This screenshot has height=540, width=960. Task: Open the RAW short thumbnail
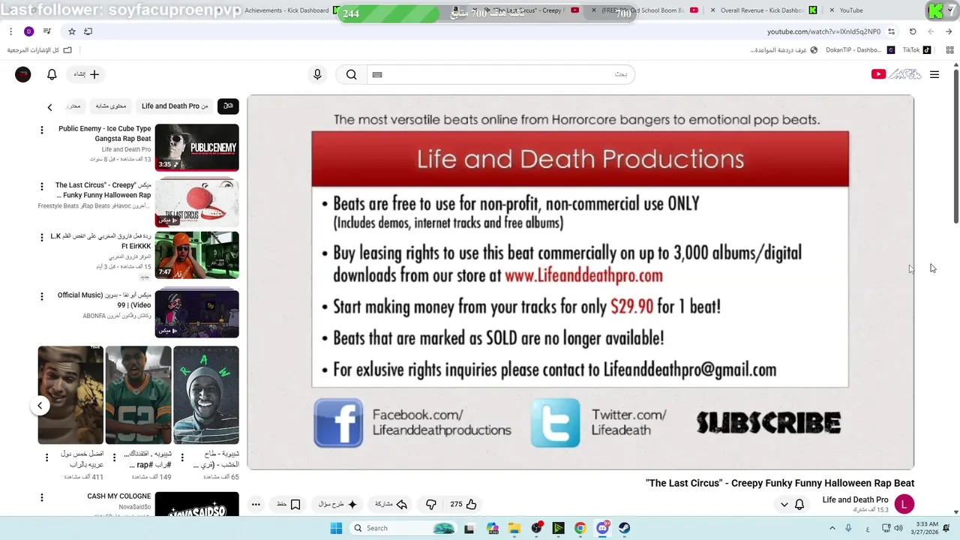[x=206, y=395]
